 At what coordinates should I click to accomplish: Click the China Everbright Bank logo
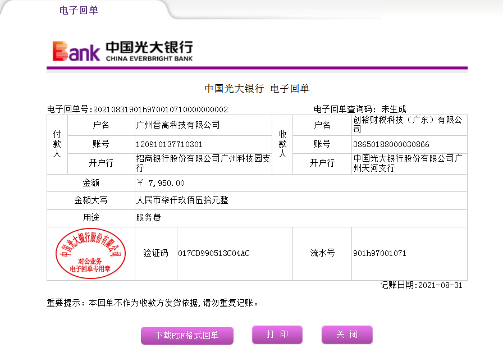click(122, 51)
